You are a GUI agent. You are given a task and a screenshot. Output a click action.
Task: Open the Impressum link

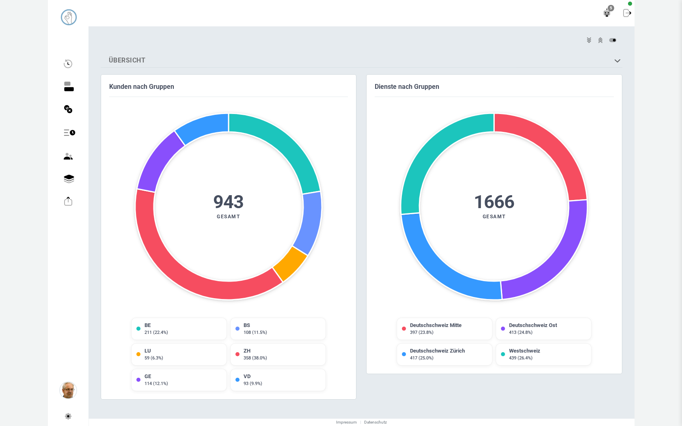(x=346, y=422)
